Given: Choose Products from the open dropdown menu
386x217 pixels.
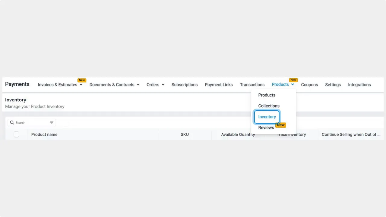Looking at the screenshot, I should pyautogui.click(x=267, y=95).
